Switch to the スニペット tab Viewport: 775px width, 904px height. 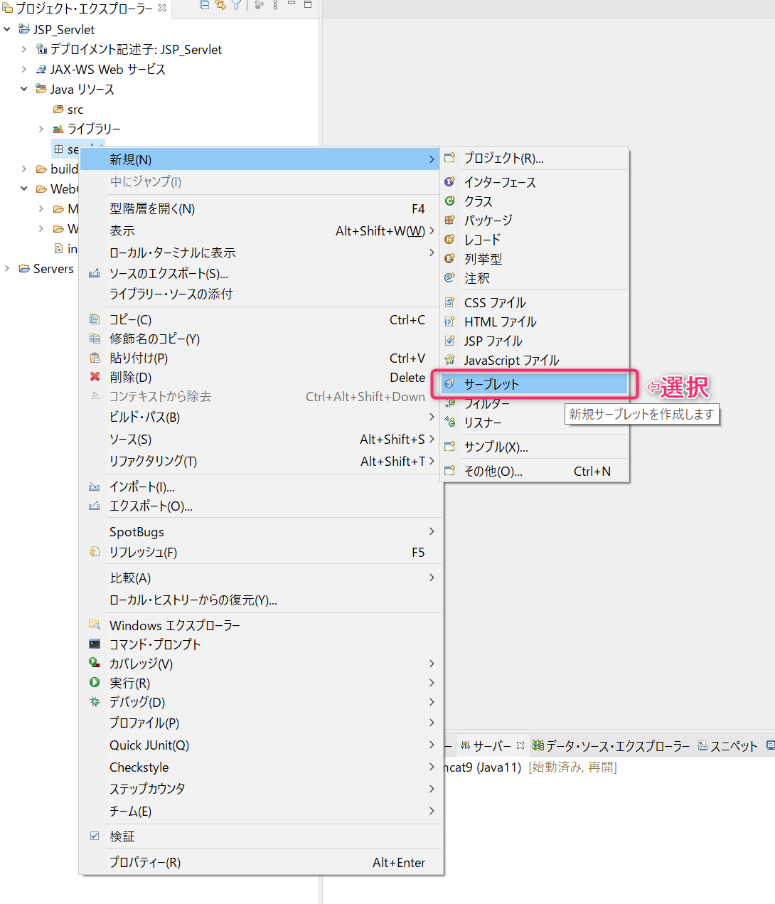click(x=728, y=746)
